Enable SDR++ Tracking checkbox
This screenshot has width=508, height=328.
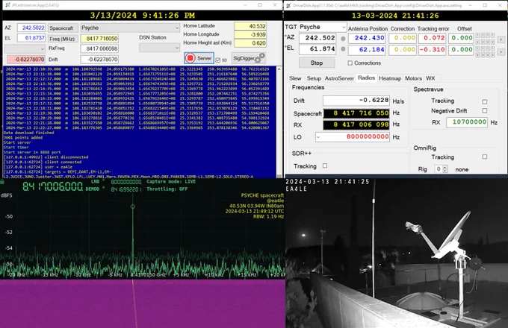click(325, 165)
